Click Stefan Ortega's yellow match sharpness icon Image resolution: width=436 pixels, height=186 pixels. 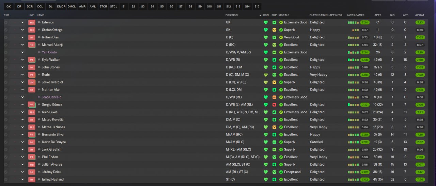point(274,30)
